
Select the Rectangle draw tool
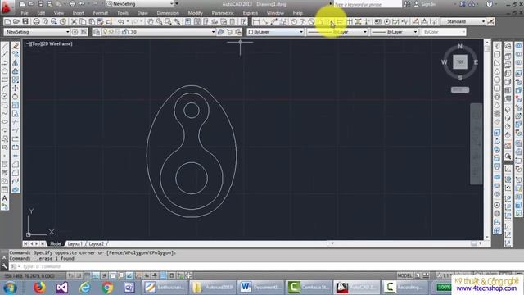[x=5, y=79]
